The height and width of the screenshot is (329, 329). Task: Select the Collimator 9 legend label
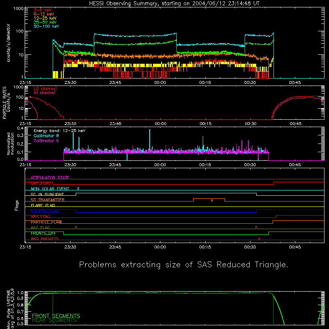click(46, 141)
